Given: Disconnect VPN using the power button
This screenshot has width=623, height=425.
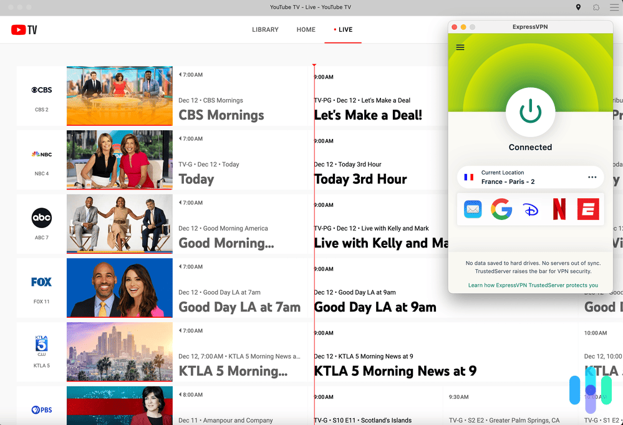Looking at the screenshot, I should (x=530, y=112).
